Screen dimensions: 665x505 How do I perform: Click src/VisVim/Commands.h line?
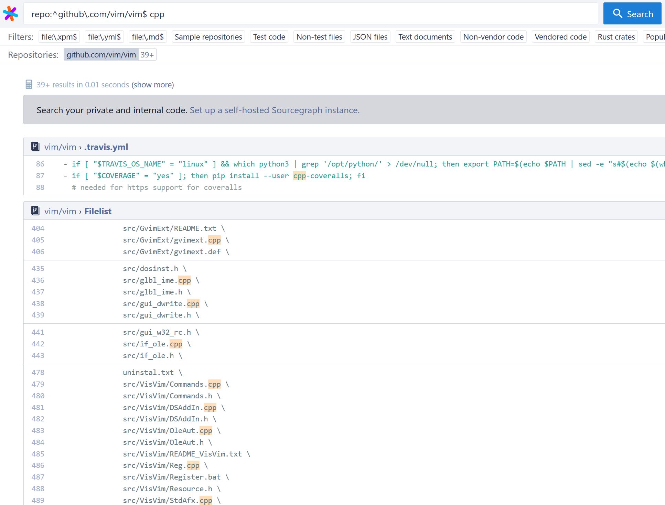344,396
